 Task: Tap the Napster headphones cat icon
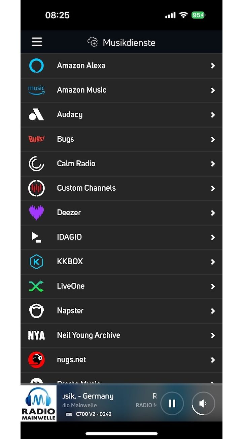pyautogui.click(x=36, y=311)
